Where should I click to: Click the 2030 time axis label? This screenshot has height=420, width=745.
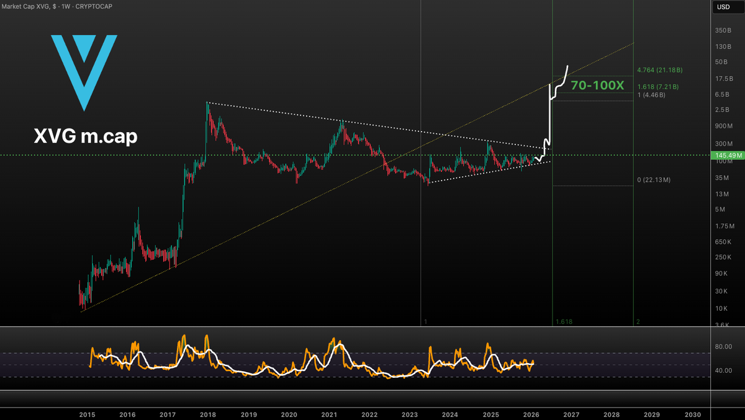point(692,414)
